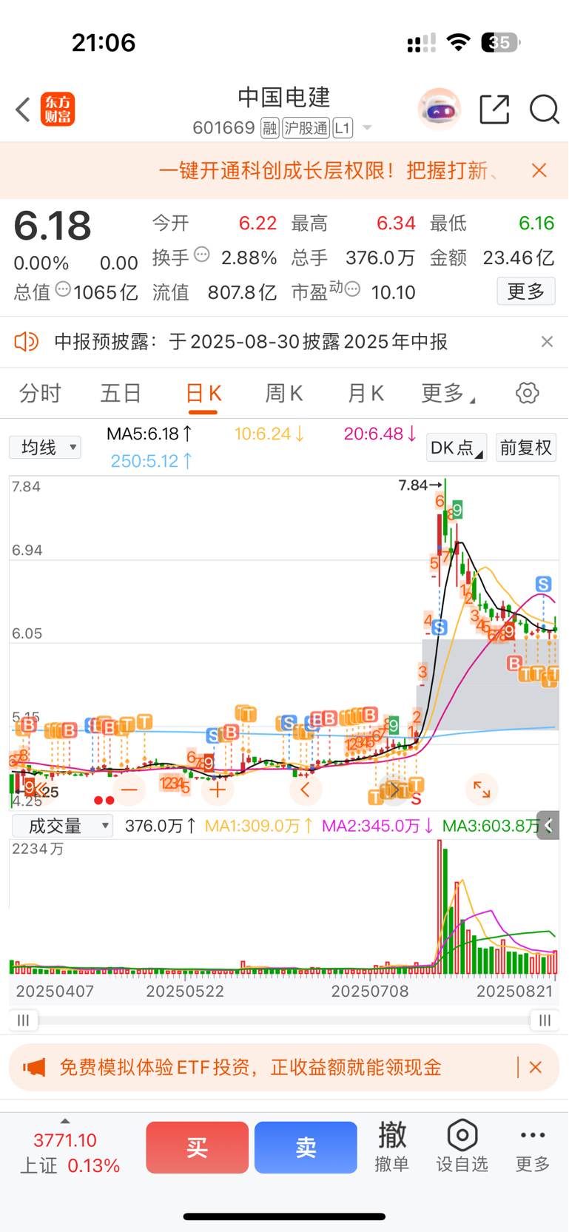Tap the 沪股通 tag
Viewport: 569px width, 1232px height.
pyautogui.click(x=306, y=128)
